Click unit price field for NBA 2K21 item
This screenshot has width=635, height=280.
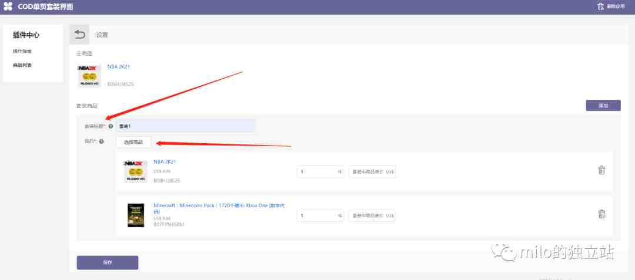point(372,172)
